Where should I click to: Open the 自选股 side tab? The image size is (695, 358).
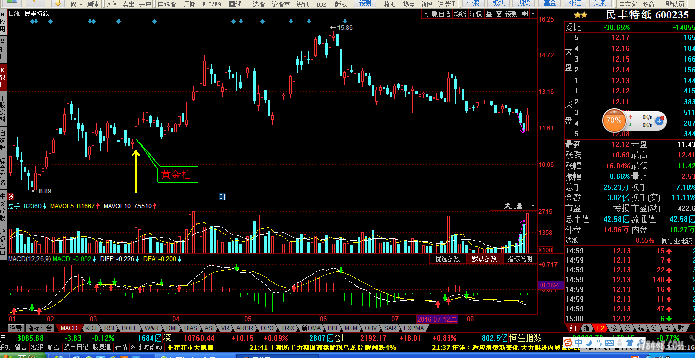point(3,141)
